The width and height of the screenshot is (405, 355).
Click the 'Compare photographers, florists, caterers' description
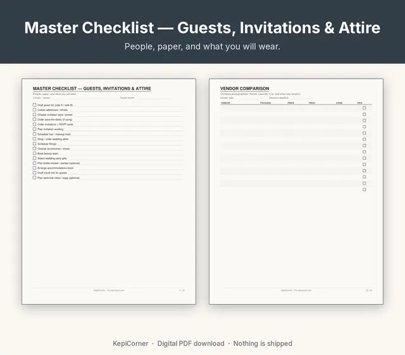click(260, 94)
